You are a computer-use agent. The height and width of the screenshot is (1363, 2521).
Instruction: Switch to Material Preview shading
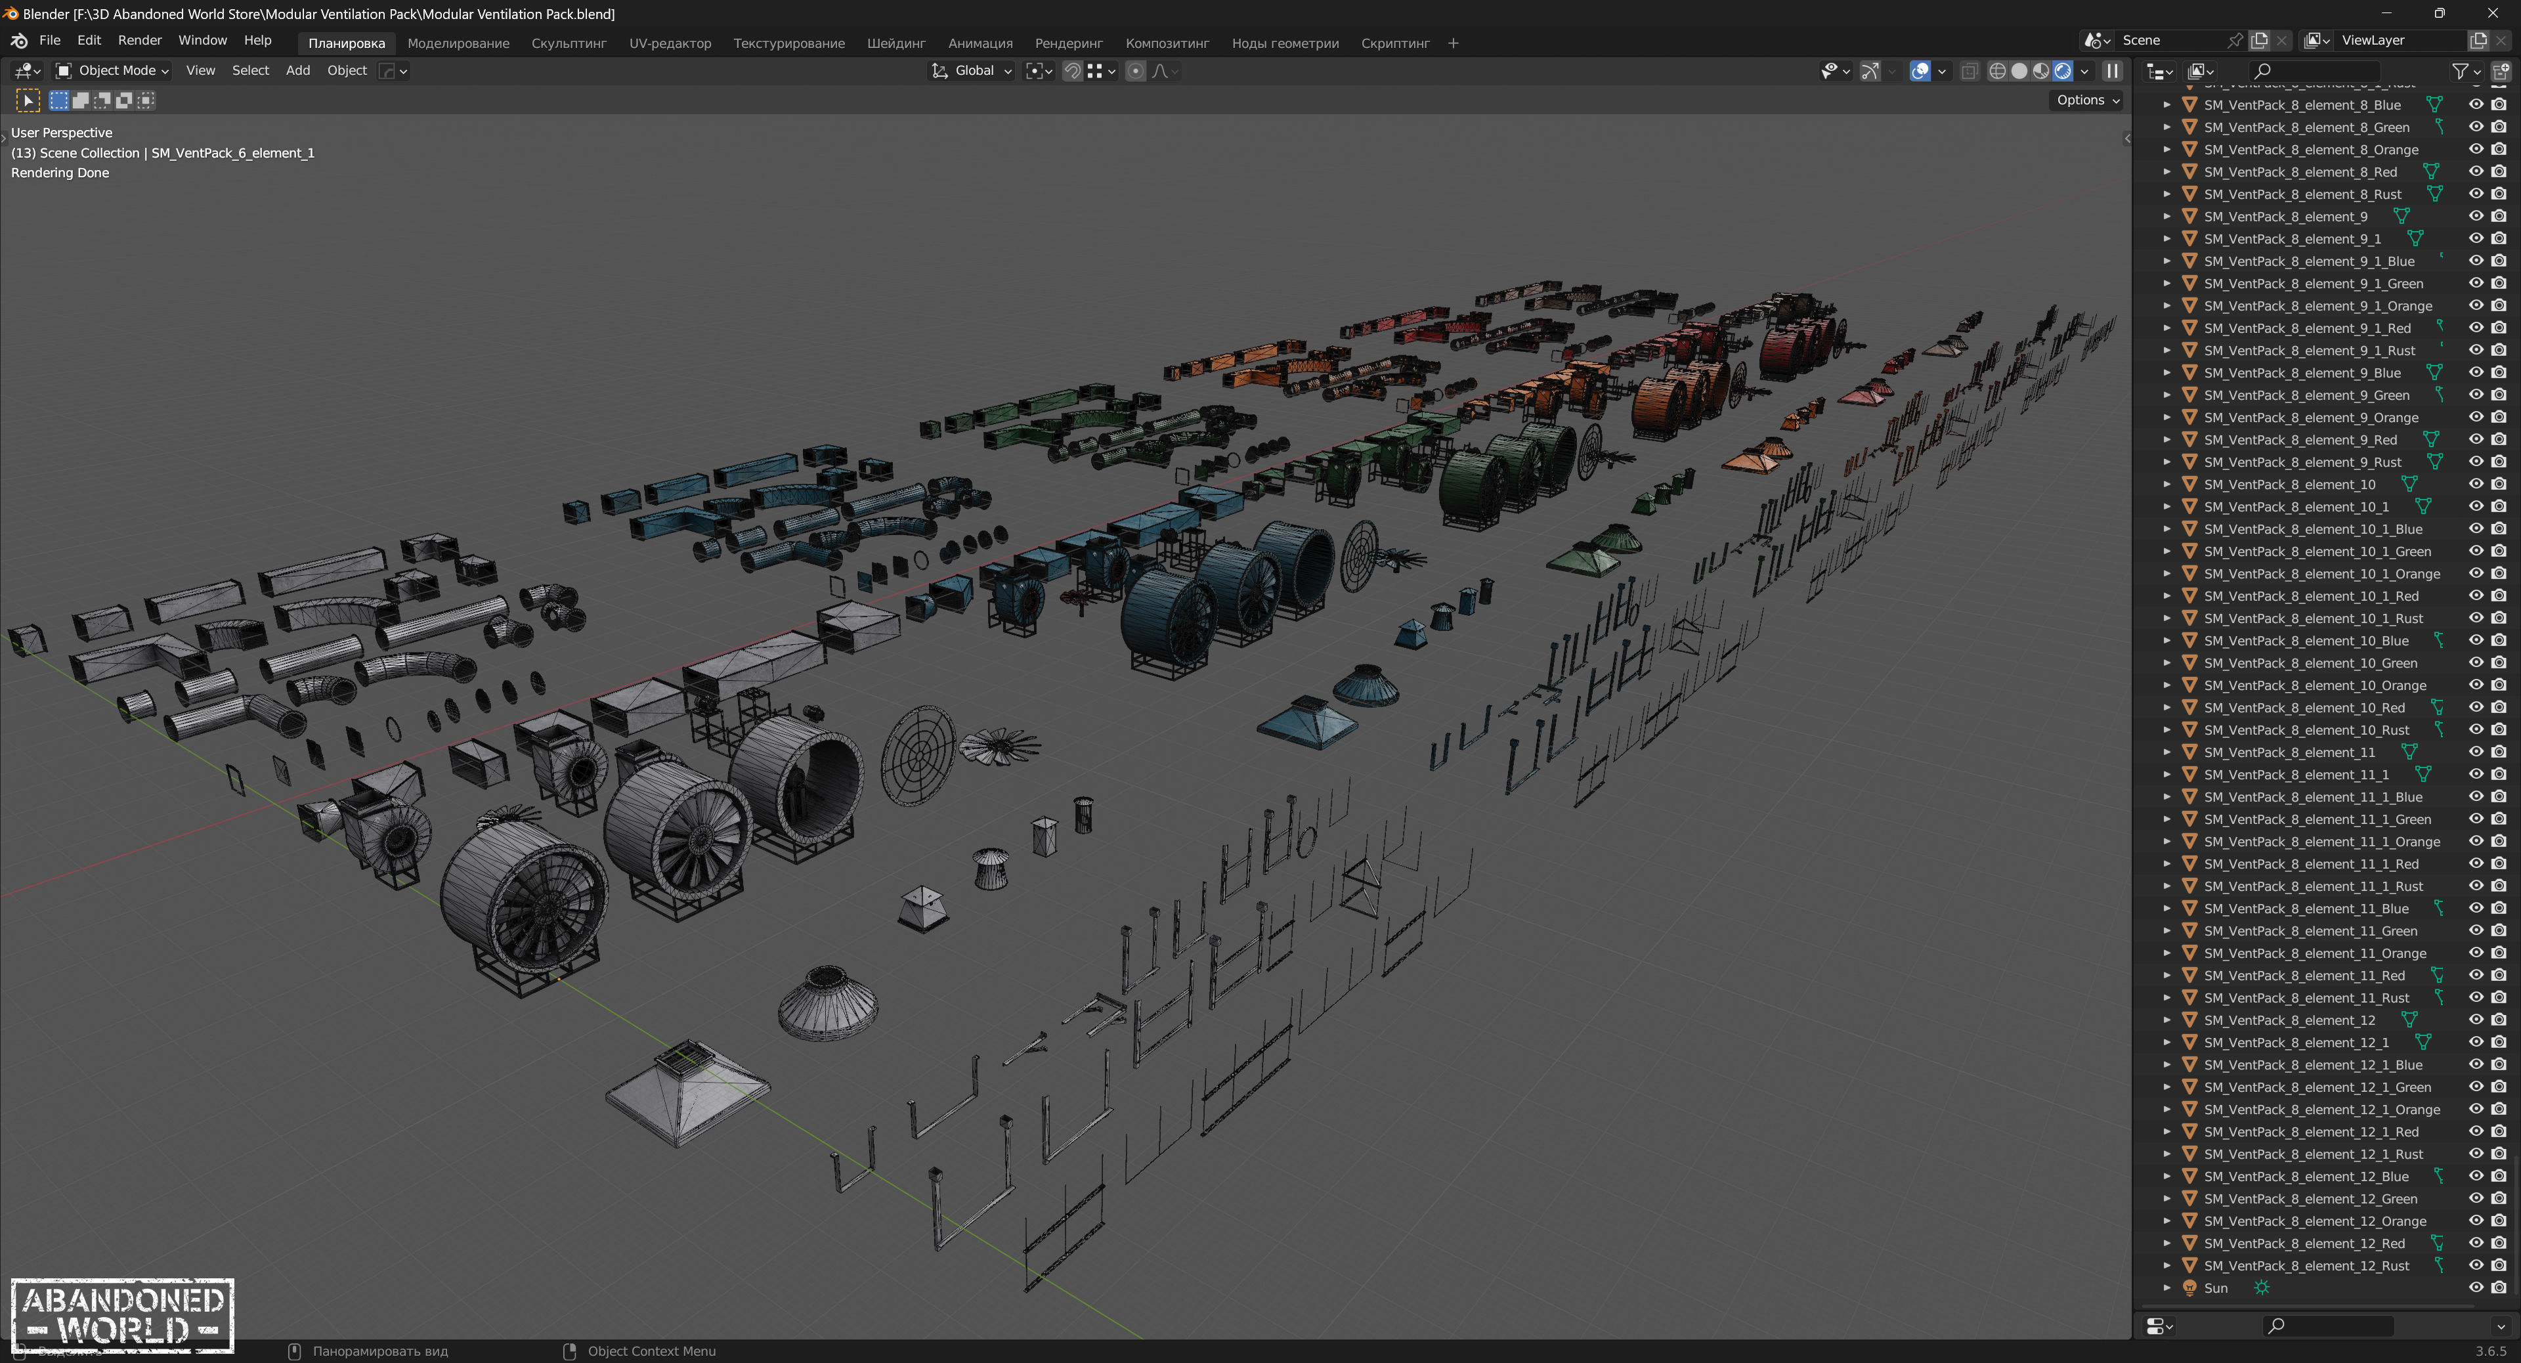2040,70
